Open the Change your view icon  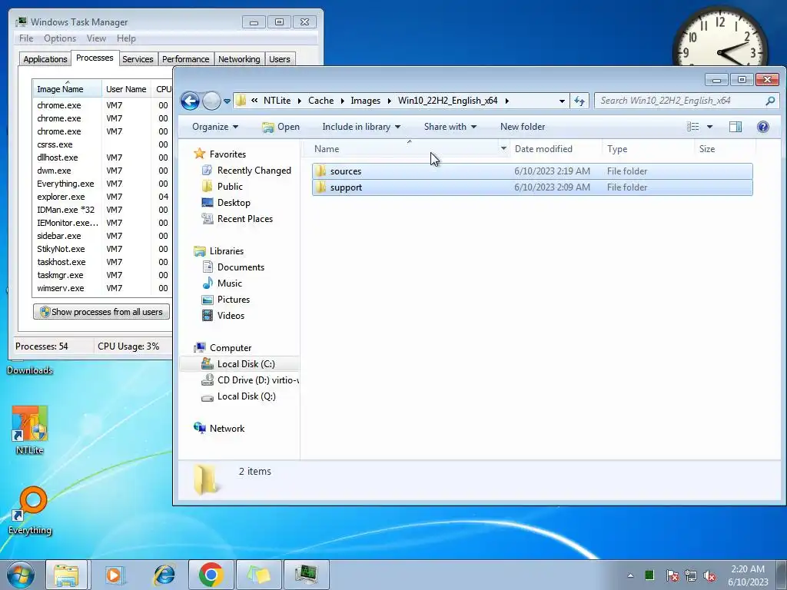tap(692, 127)
